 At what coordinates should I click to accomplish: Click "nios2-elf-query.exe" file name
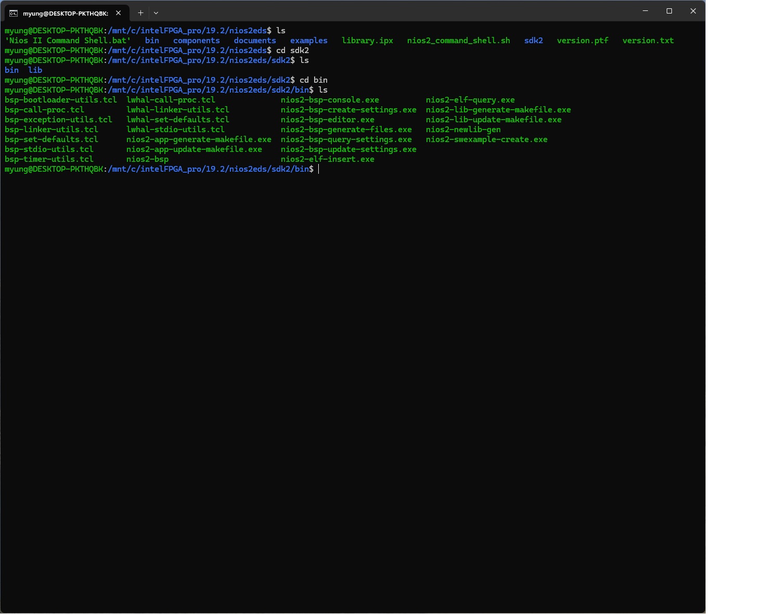click(x=470, y=100)
